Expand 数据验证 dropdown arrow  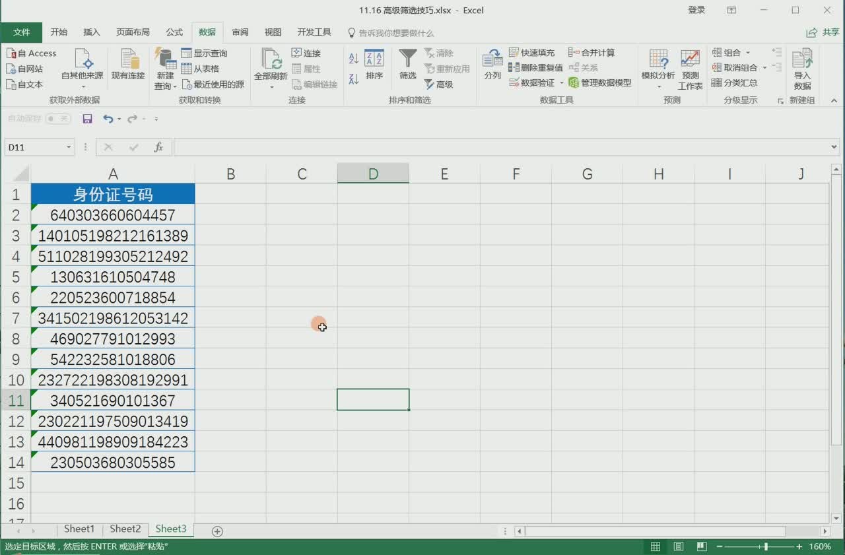[562, 82]
